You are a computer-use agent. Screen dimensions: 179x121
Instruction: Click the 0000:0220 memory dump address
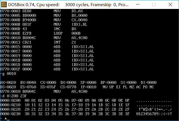[10, 109]
